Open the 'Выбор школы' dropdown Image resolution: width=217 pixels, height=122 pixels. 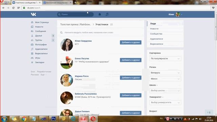click(x=165, y=90)
